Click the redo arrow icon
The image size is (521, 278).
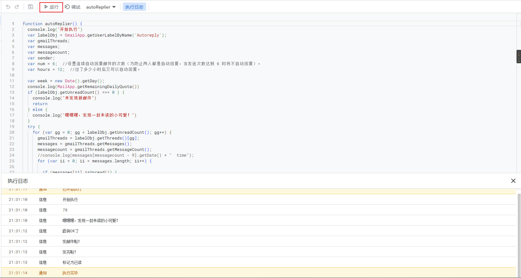tap(17, 7)
